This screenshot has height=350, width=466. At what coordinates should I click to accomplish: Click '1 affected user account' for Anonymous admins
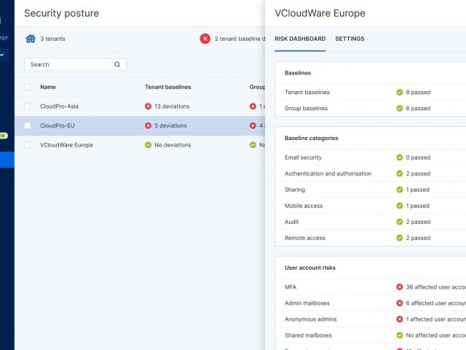point(436,319)
